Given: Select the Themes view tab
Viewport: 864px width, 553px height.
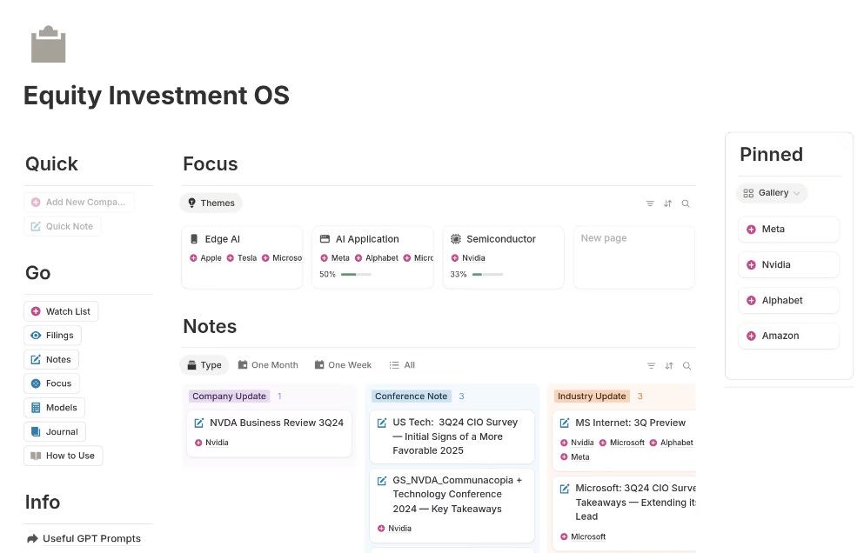Looking at the screenshot, I should [211, 203].
